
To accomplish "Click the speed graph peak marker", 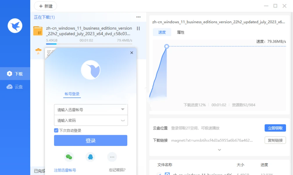I will (167, 46).
